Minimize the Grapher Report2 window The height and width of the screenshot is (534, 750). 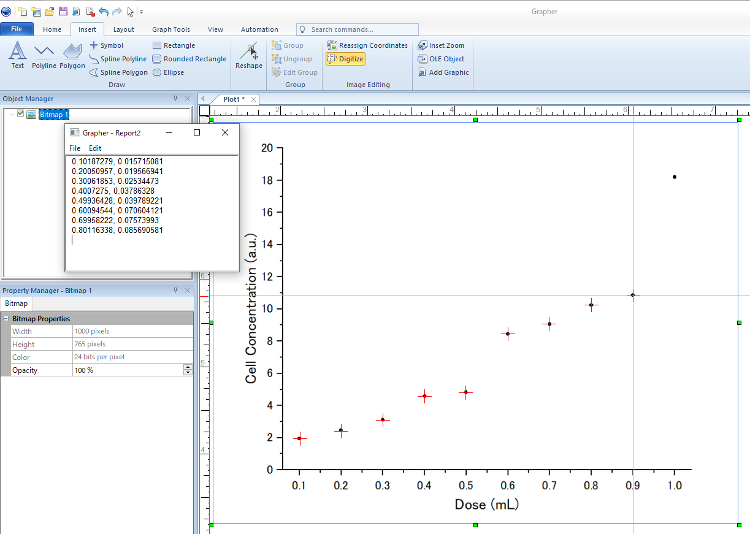(169, 132)
